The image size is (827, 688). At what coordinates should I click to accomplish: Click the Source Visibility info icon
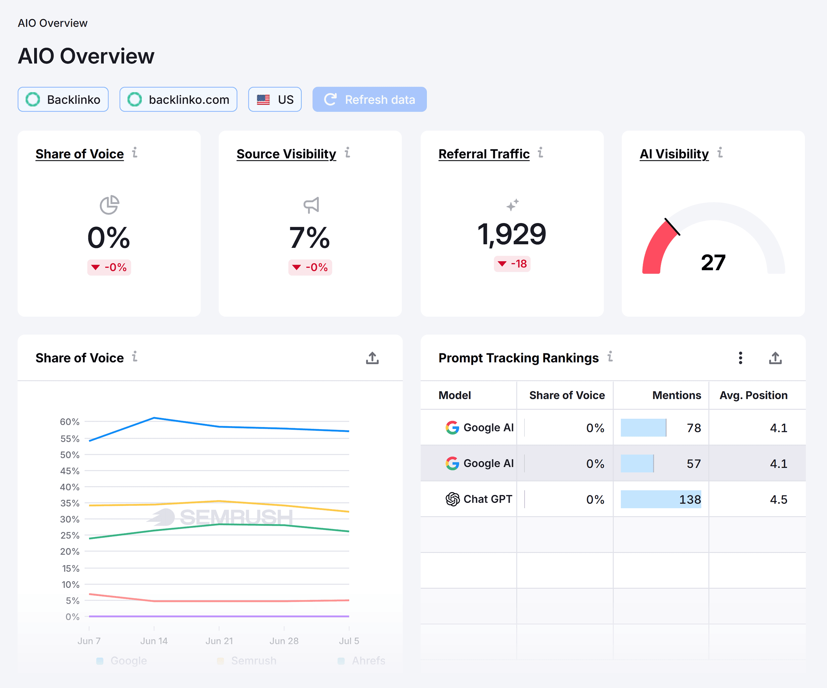click(x=347, y=153)
